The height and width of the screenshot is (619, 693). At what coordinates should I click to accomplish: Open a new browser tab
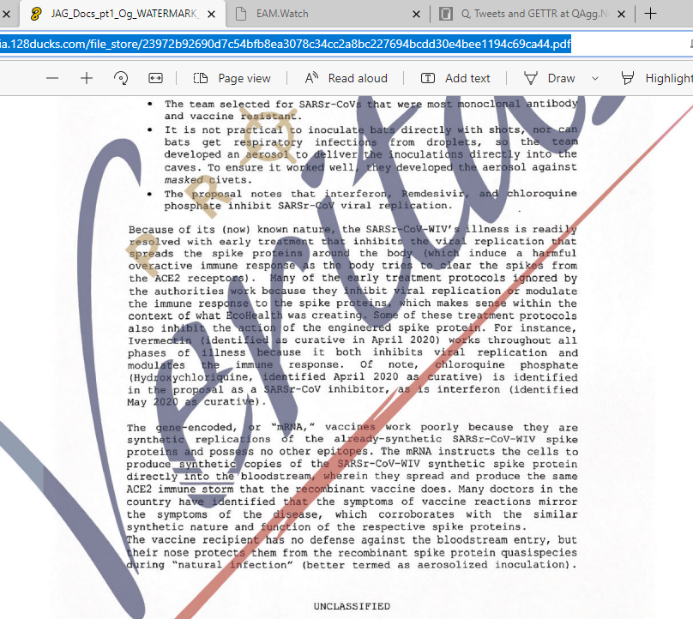click(650, 14)
